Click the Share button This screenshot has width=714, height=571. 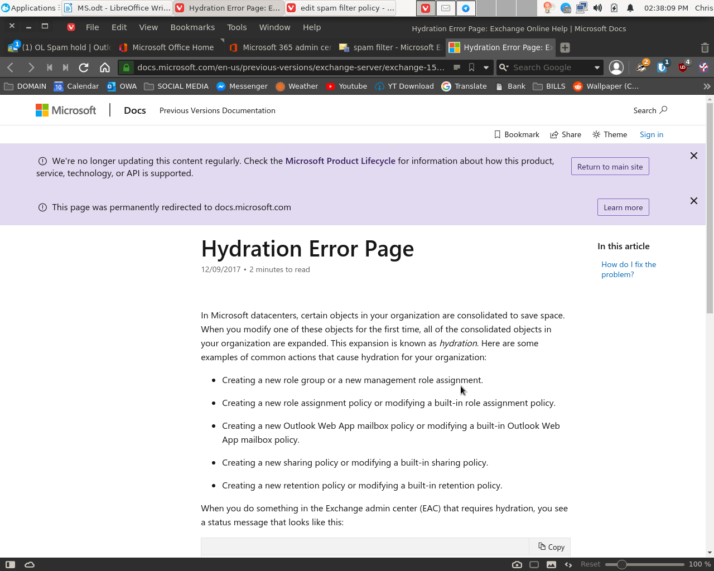pyautogui.click(x=566, y=134)
